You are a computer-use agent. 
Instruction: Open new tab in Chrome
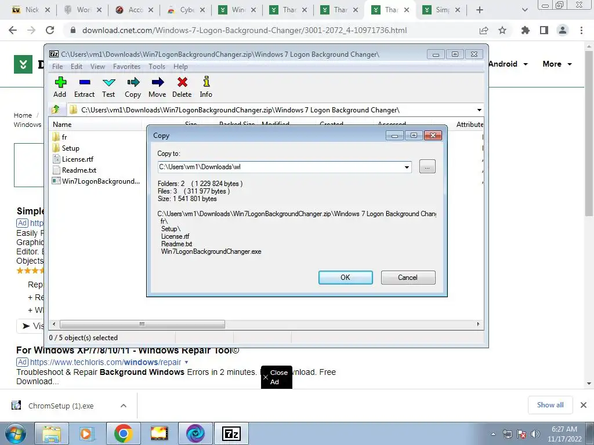480,10
